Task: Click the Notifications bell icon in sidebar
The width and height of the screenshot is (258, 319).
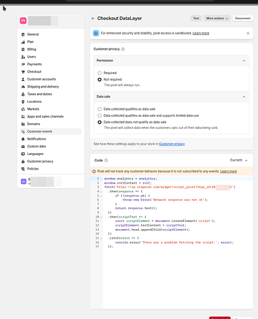Action: (23, 139)
